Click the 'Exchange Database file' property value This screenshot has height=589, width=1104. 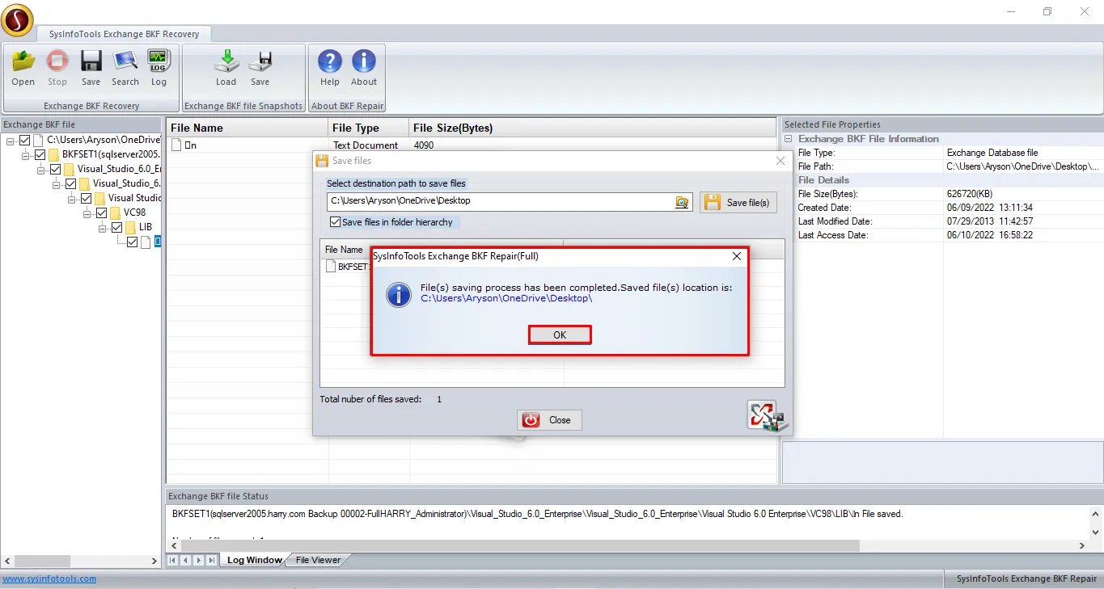tap(992, 153)
